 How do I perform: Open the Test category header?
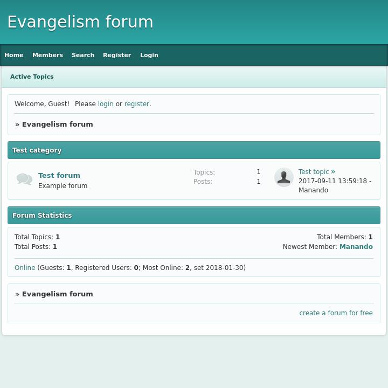tap(37, 150)
